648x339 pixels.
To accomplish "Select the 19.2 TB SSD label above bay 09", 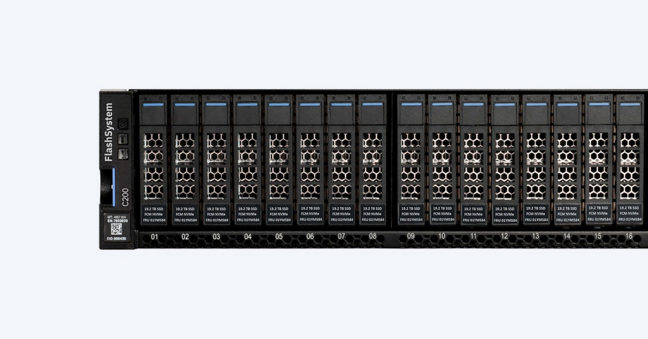I will click(411, 208).
